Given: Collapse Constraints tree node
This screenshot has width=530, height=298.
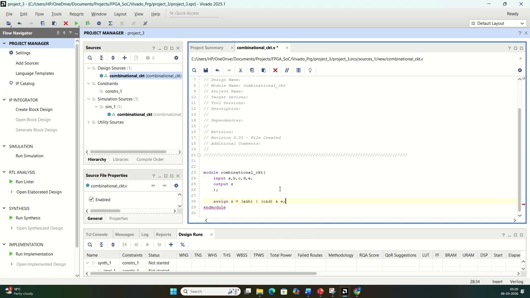Looking at the screenshot, I should pos(88,84).
